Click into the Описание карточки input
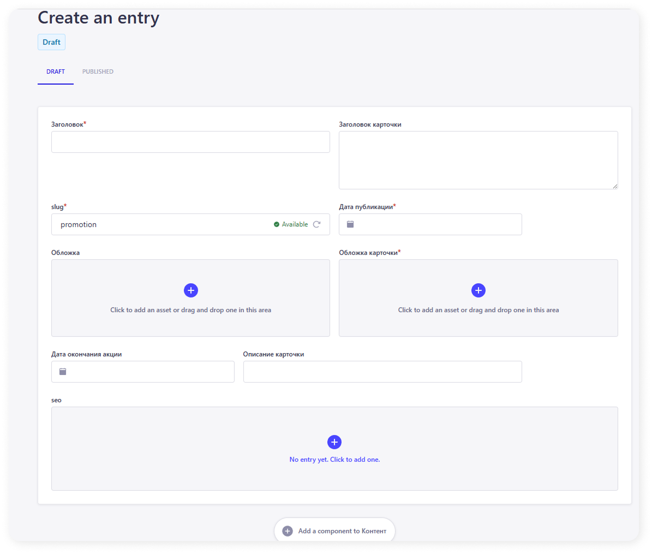Image resolution: width=652 pixels, height=554 pixels. click(x=382, y=372)
